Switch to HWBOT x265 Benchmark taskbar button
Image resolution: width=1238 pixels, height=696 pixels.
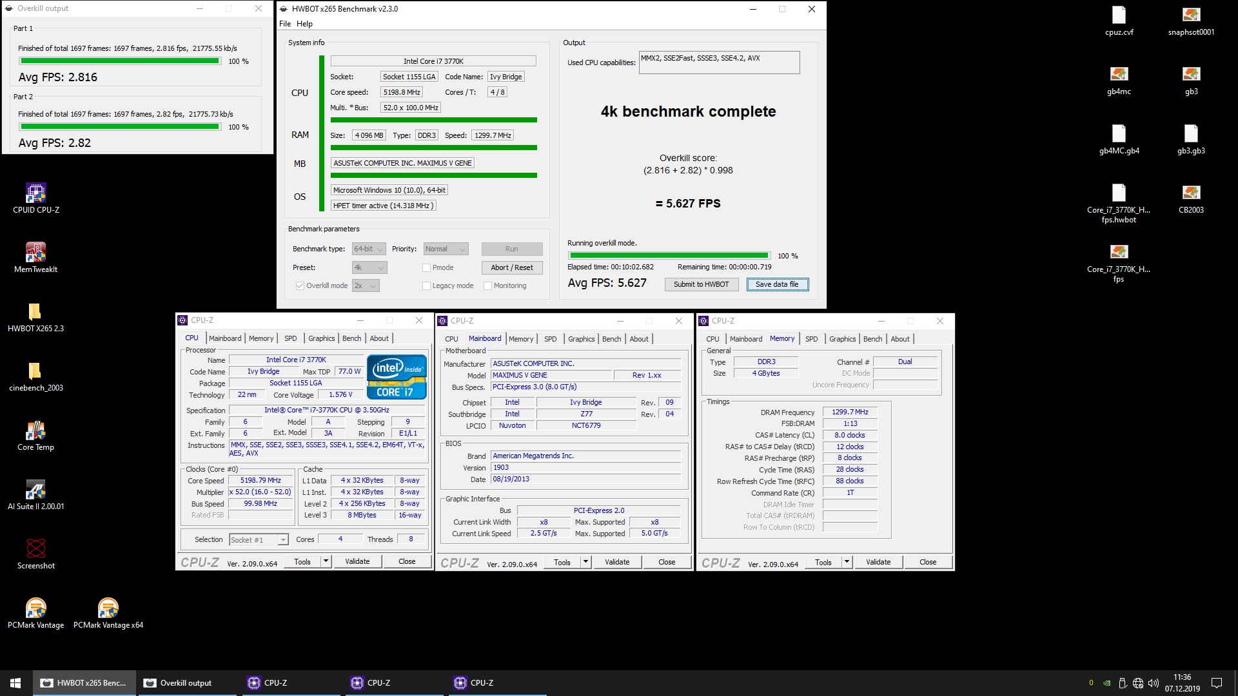click(84, 682)
